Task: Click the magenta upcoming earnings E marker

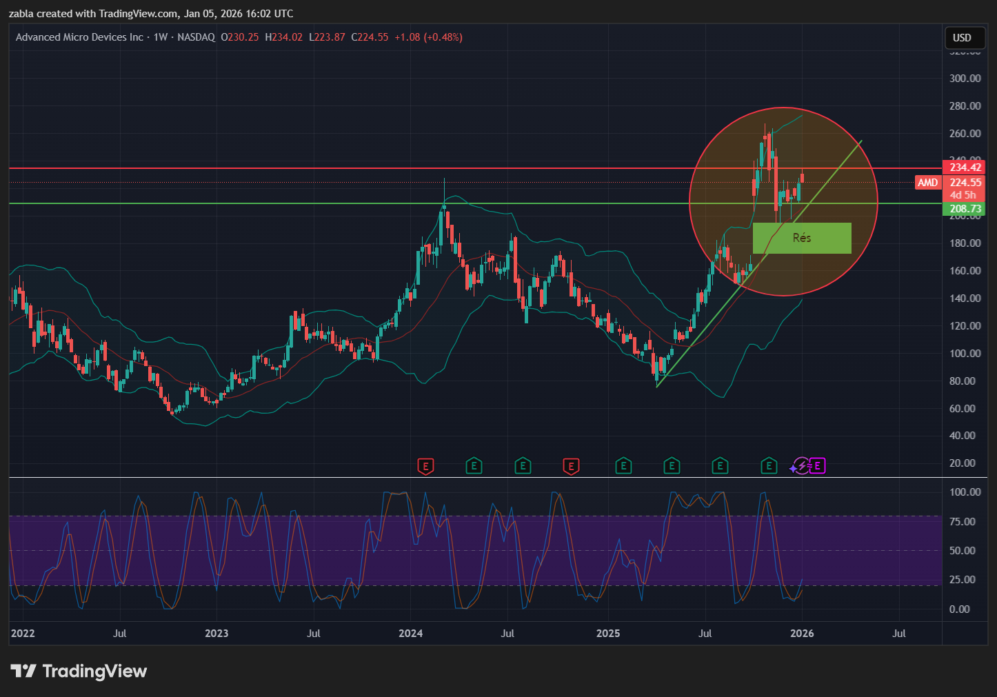Action: pyautogui.click(x=817, y=467)
